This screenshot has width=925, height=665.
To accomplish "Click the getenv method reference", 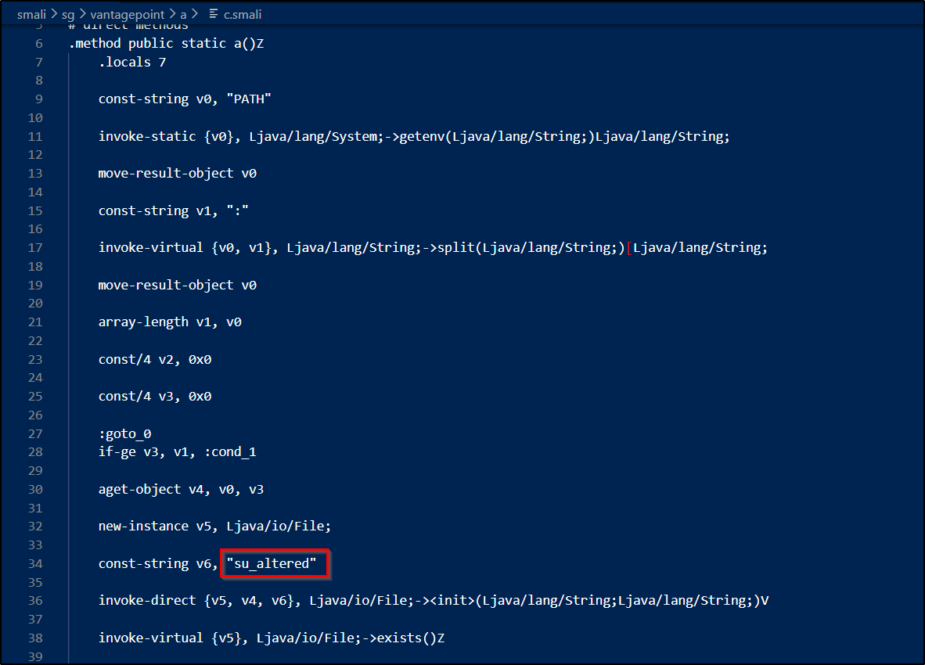I will pyautogui.click(x=430, y=136).
